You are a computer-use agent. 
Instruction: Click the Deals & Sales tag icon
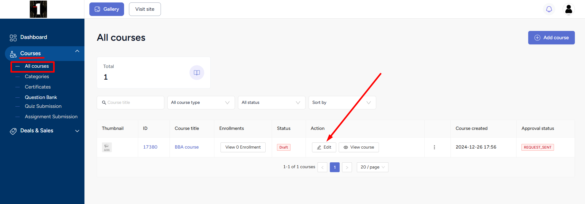pyautogui.click(x=13, y=131)
